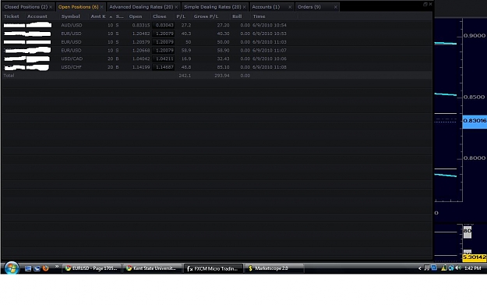Click the volume speaker tray icon
Image resolution: width=487 pixels, height=305 pixels.
point(458,268)
